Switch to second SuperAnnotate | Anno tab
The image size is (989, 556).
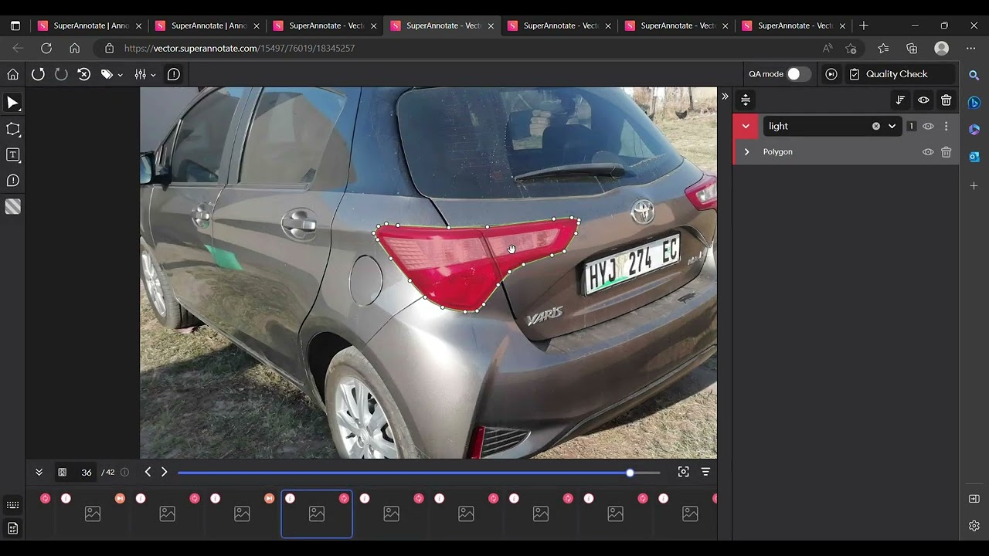point(209,25)
